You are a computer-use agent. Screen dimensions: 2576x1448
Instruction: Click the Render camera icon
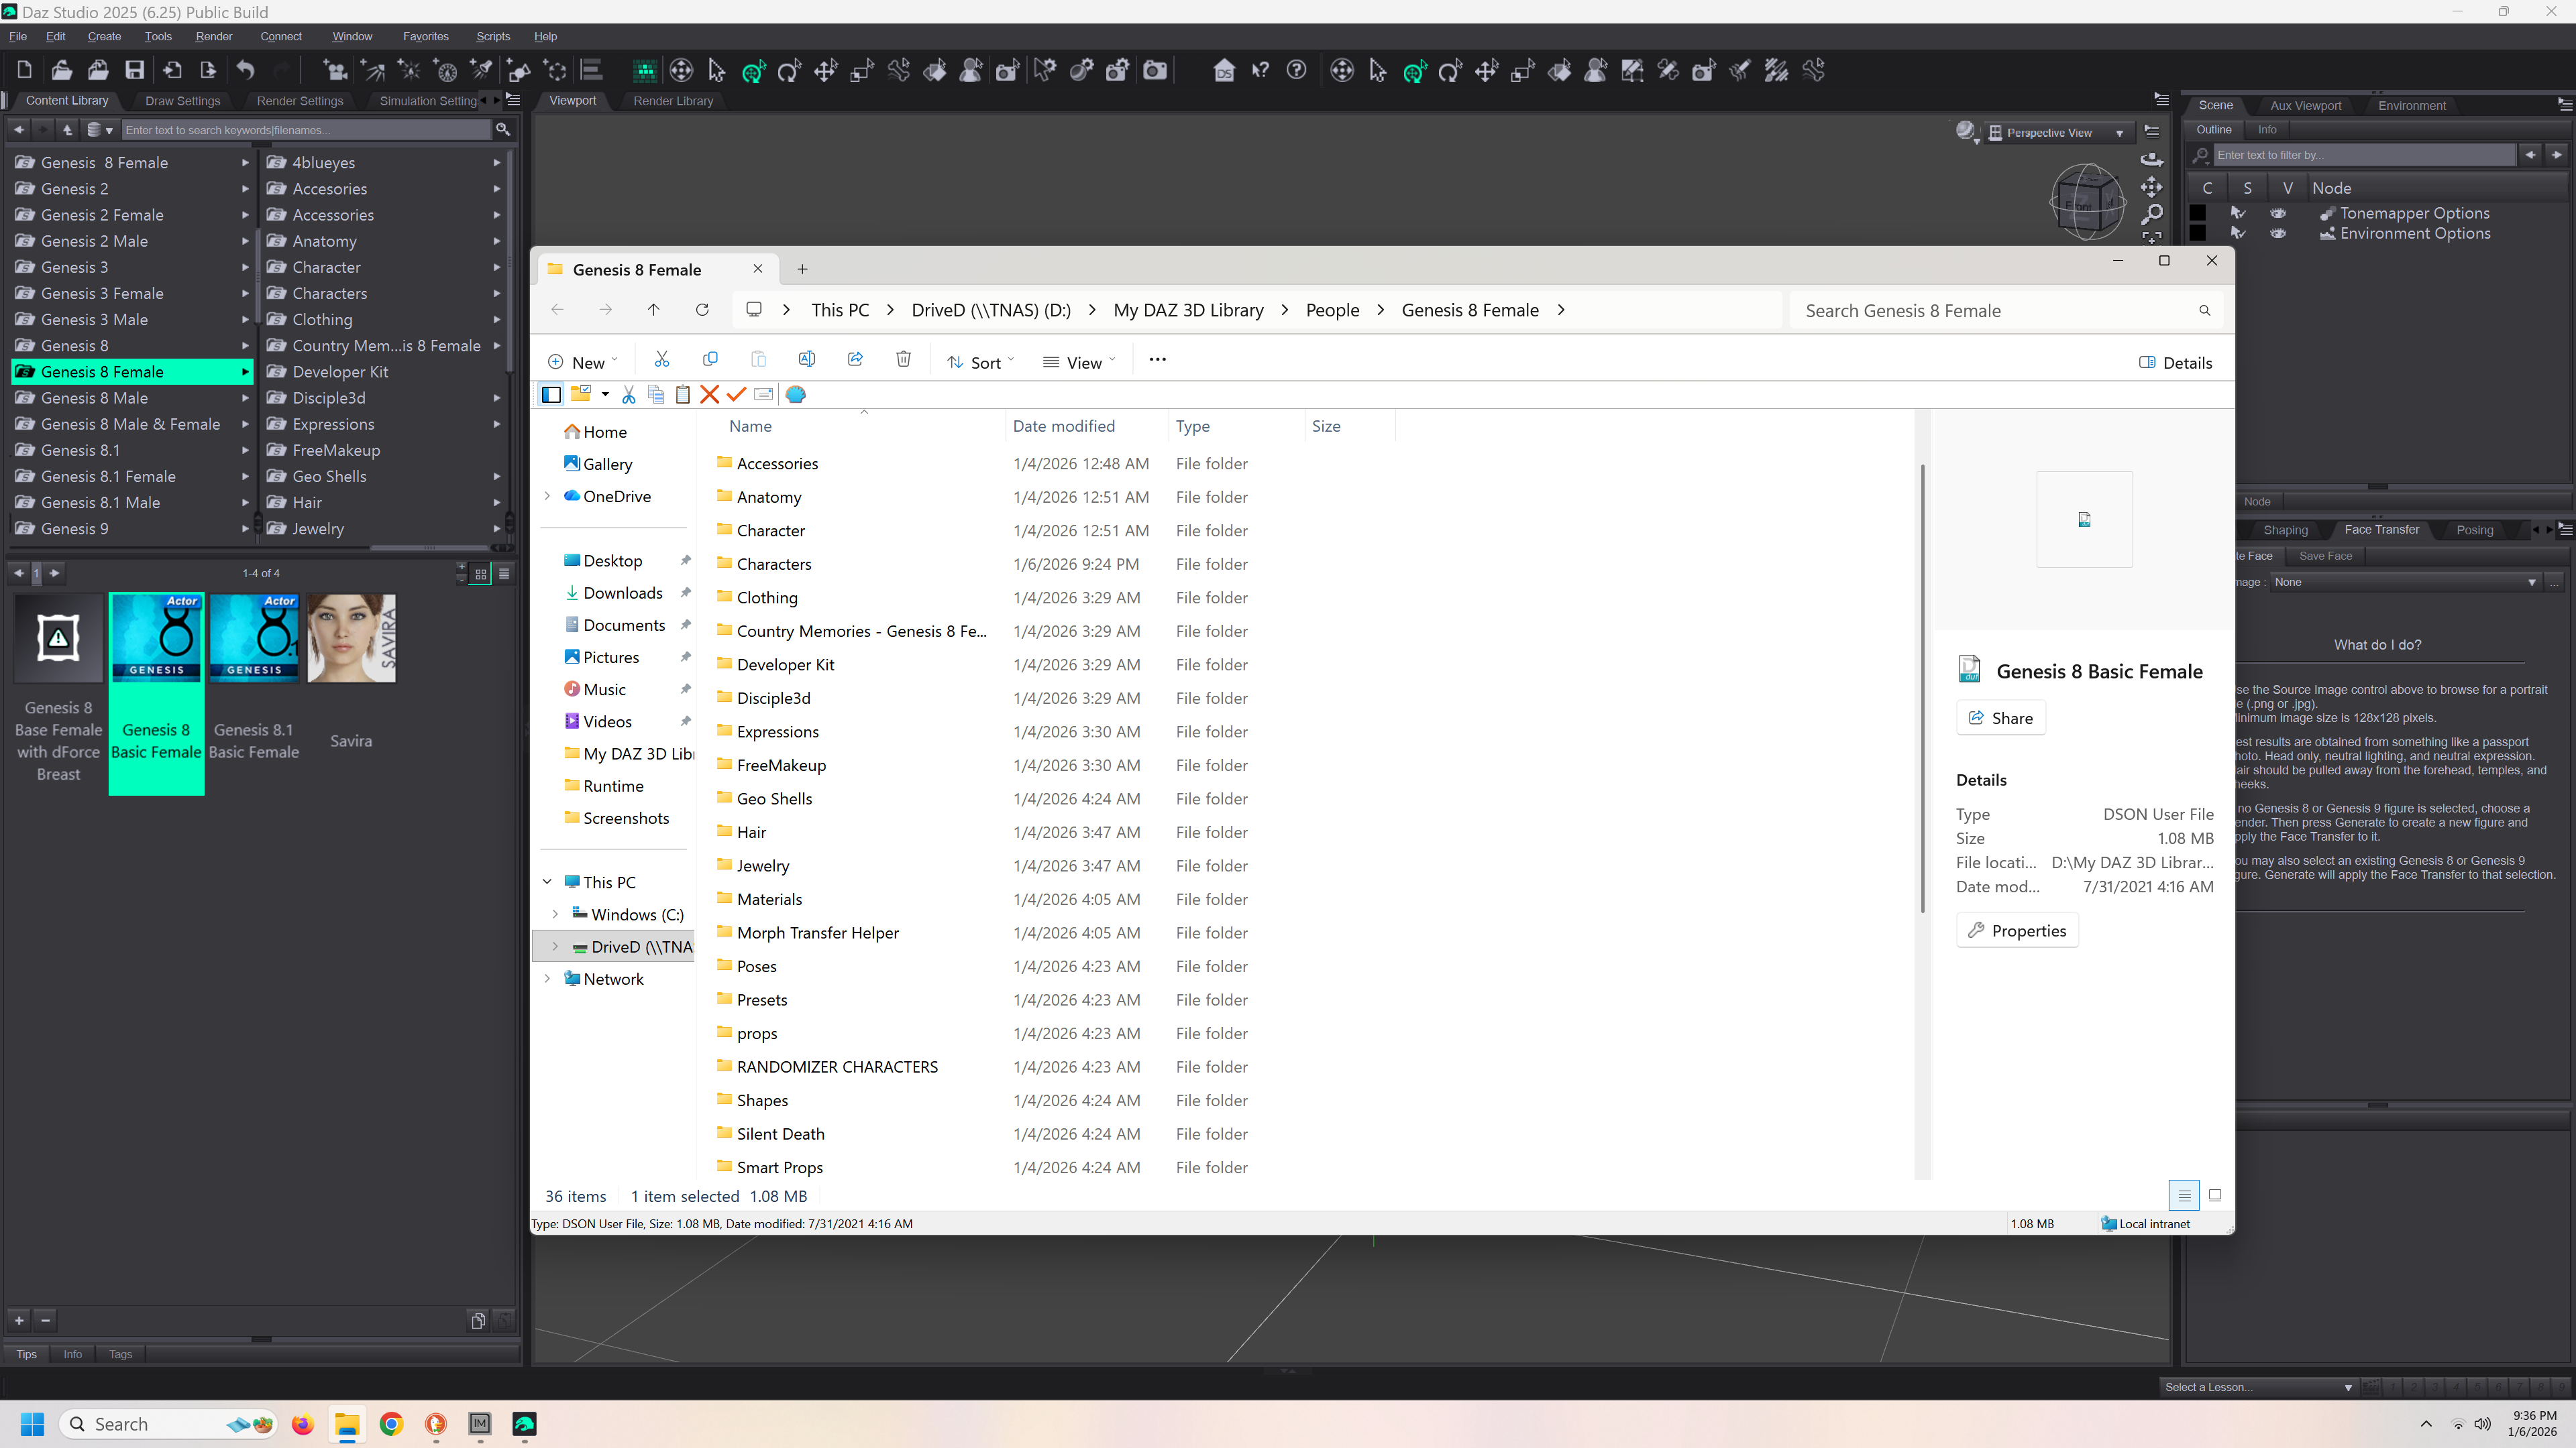1155,70
